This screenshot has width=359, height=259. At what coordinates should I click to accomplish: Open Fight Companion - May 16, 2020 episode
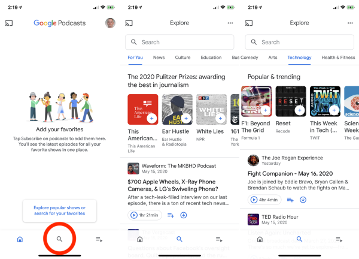click(290, 174)
